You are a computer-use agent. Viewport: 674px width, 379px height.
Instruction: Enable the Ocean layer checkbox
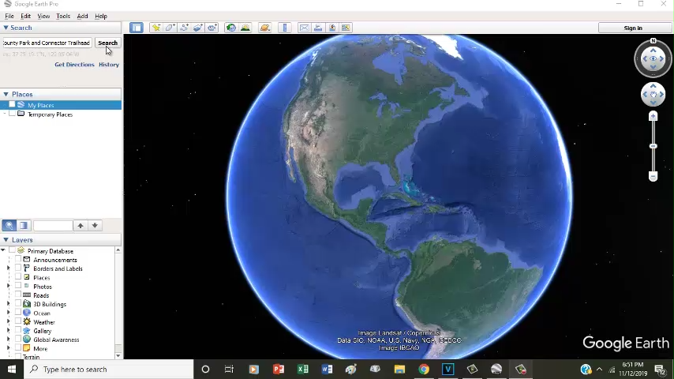[18, 313]
